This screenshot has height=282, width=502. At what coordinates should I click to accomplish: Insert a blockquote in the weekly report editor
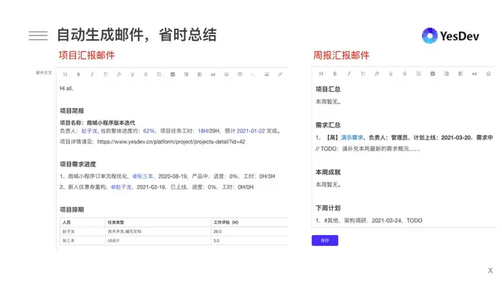pyautogui.click(x=475, y=74)
